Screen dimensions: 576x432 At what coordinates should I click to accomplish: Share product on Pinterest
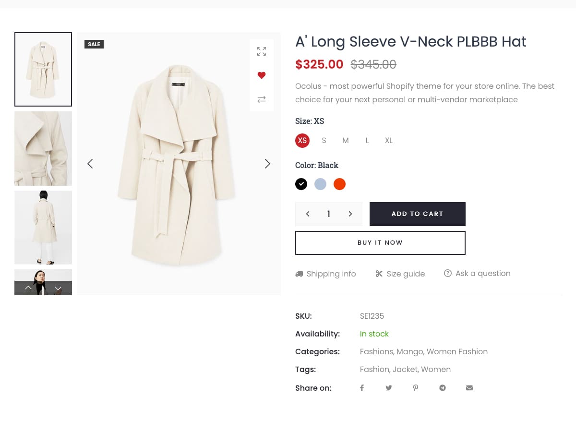[416, 388]
